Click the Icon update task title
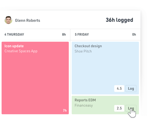 (x=14, y=46)
